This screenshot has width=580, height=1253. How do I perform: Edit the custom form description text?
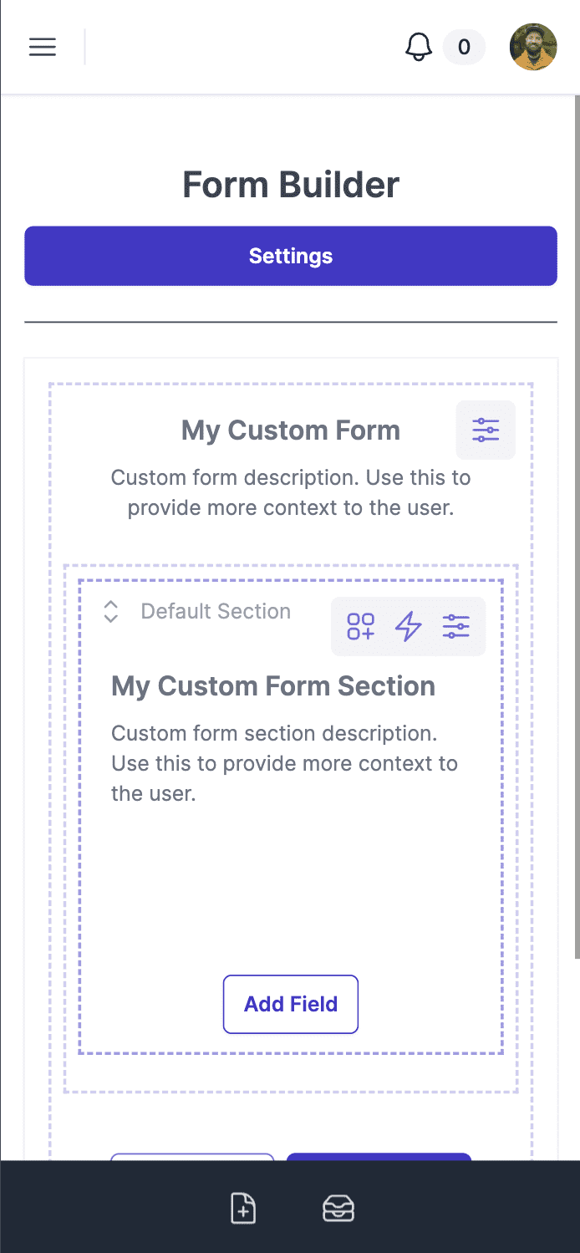[x=291, y=493]
